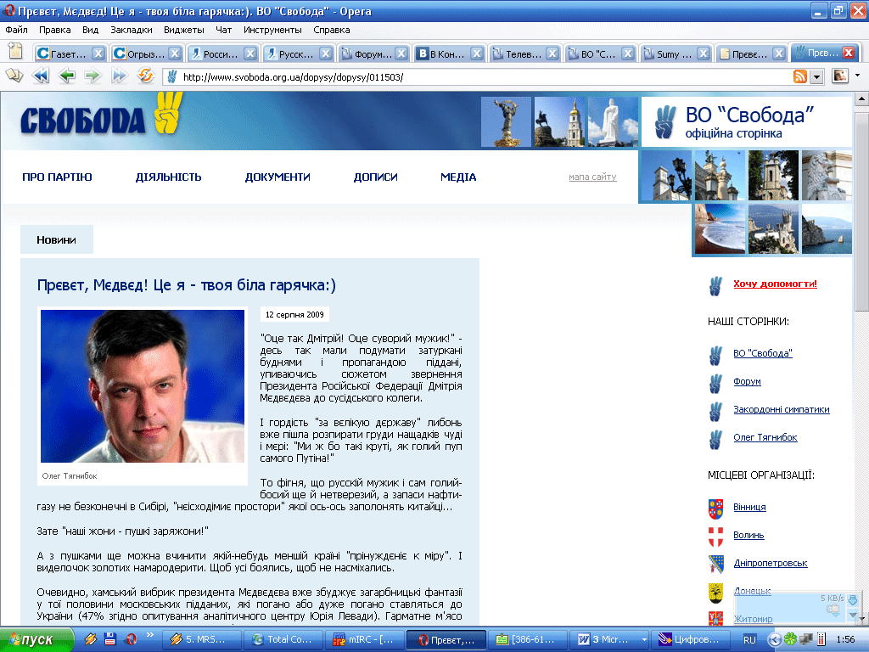Click the Fast Forward navigation button
This screenshot has width=869, height=652.
[119, 76]
